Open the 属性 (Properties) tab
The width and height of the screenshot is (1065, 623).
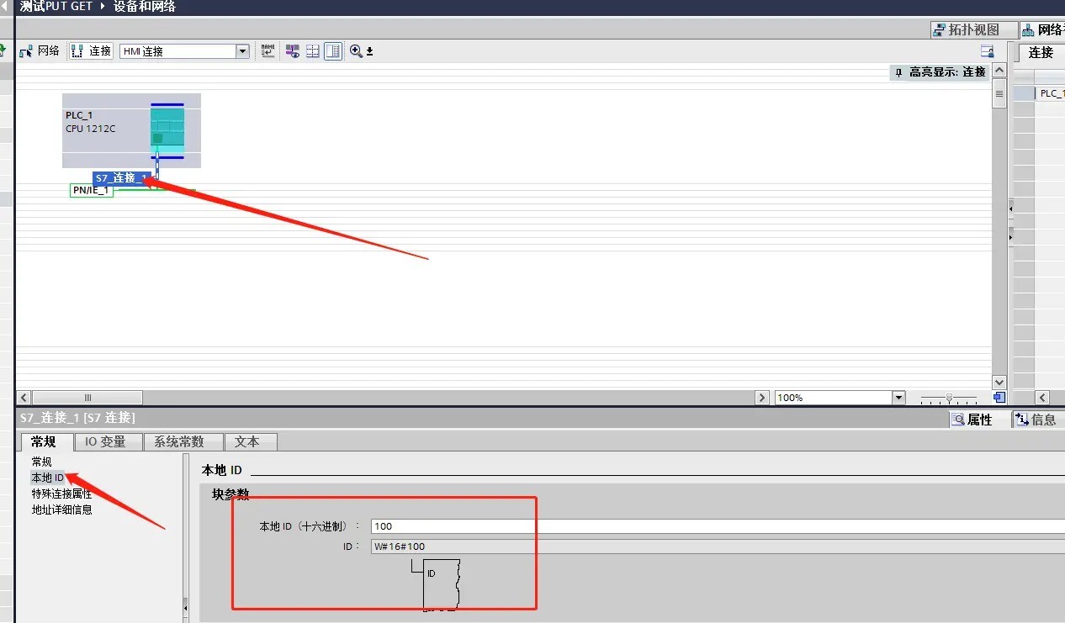972,420
